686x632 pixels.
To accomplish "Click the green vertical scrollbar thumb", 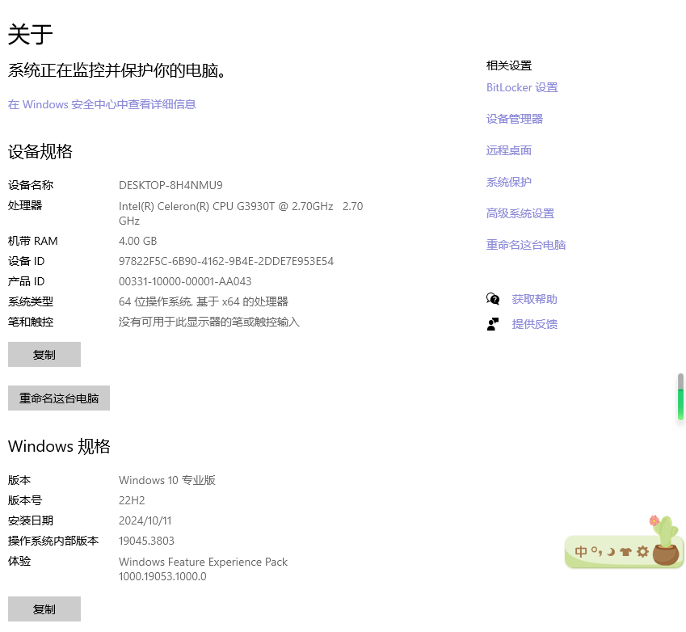I will (x=680, y=403).
